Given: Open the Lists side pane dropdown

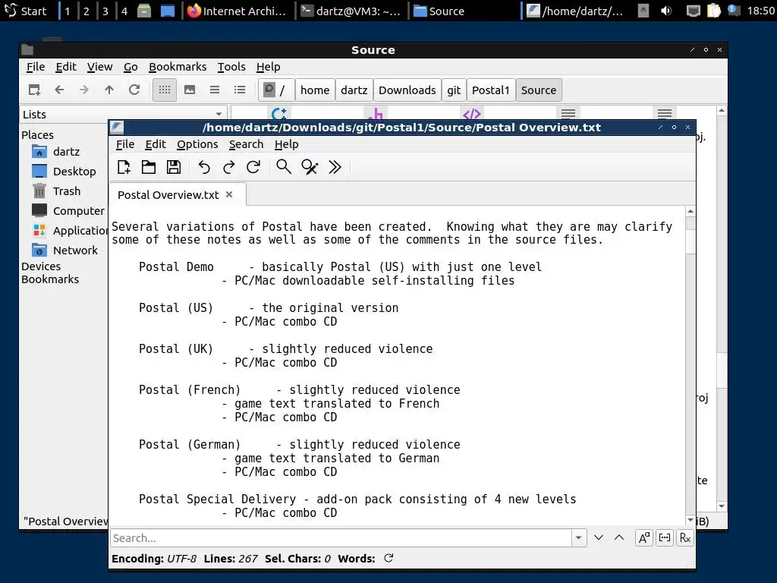Looking at the screenshot, I should [x=123, y=115].
